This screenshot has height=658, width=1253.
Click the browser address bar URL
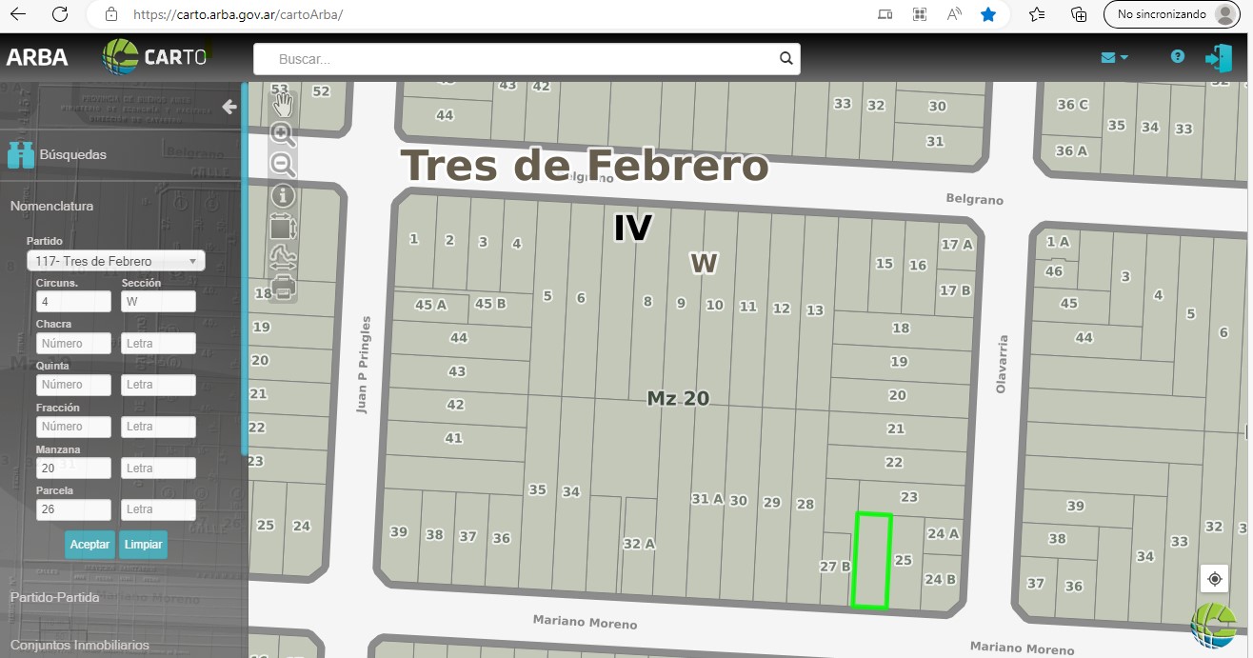point(238,14)
